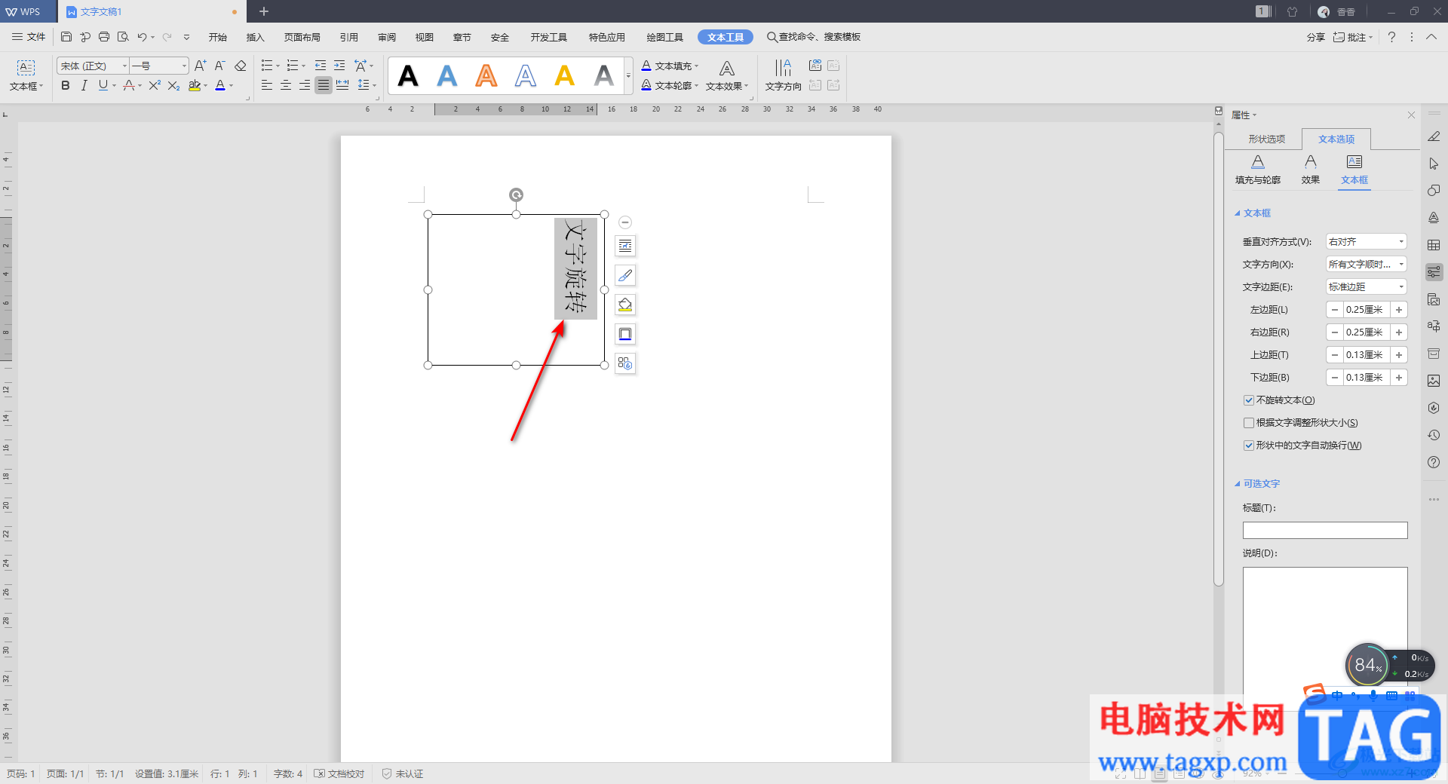
Task: Enable 根据文字调整形状大小 checkbox
Action: (1249, 423)
